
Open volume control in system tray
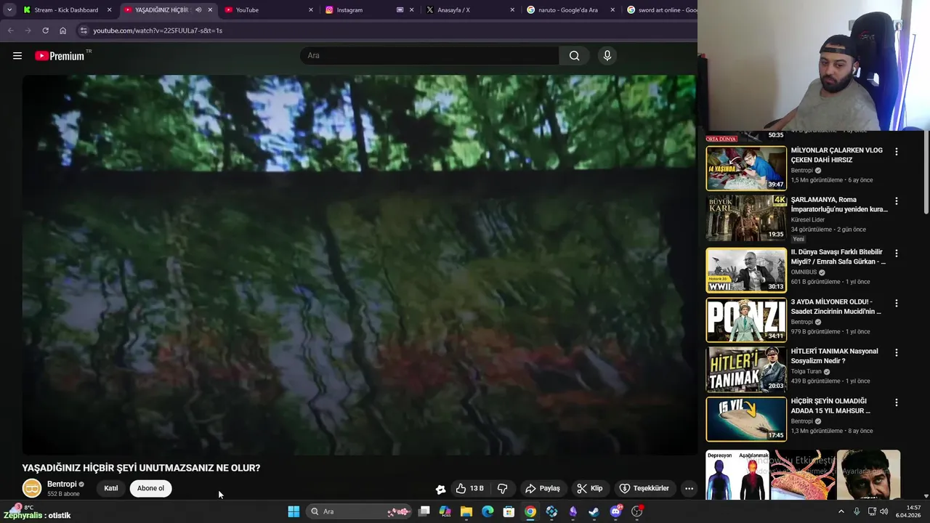pos(884,511)
